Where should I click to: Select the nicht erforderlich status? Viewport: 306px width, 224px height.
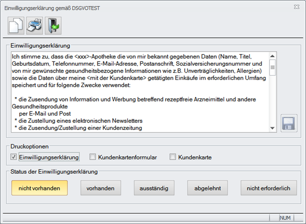268,188
